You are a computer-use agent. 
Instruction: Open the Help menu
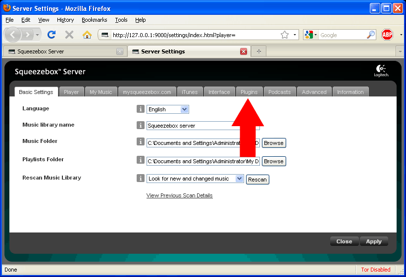tap(140, 20)
